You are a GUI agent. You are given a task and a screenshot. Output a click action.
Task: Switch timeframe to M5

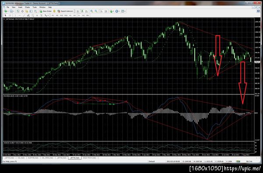click(x=57, y=15)
